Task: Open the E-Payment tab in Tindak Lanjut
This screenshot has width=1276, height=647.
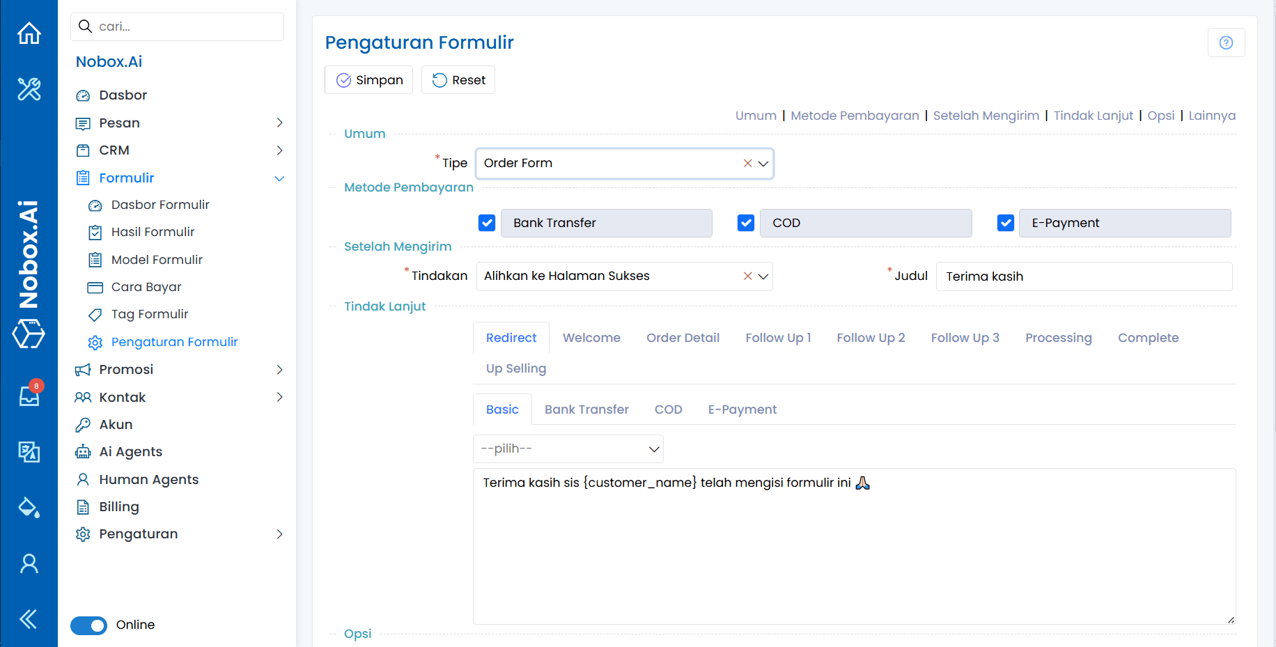Action: click(x=742, y=409)
